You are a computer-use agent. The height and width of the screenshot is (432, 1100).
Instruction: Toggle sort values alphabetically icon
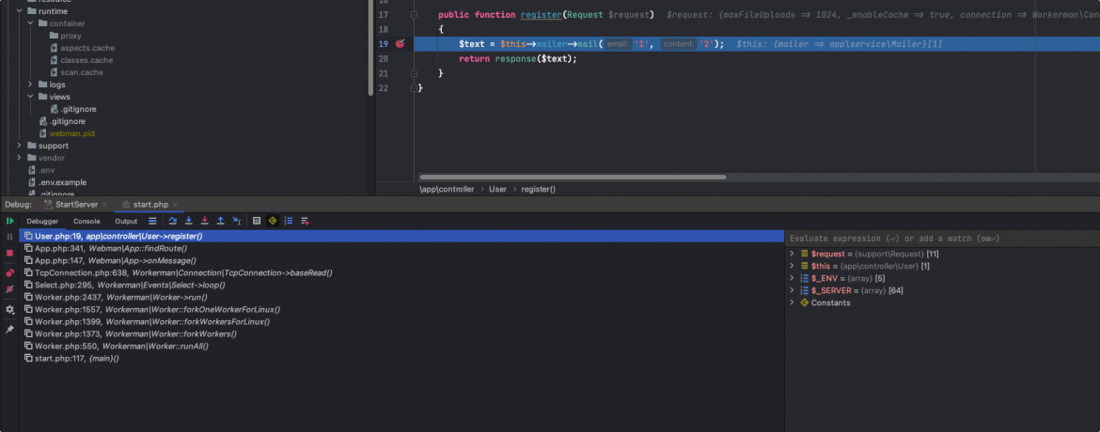tap(289, 221)
